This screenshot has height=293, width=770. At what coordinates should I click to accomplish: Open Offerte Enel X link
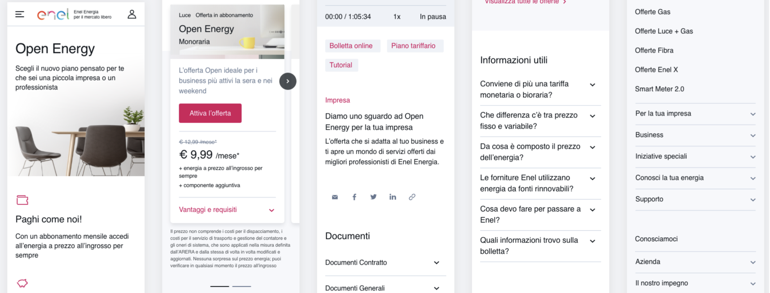click(656, 70)
